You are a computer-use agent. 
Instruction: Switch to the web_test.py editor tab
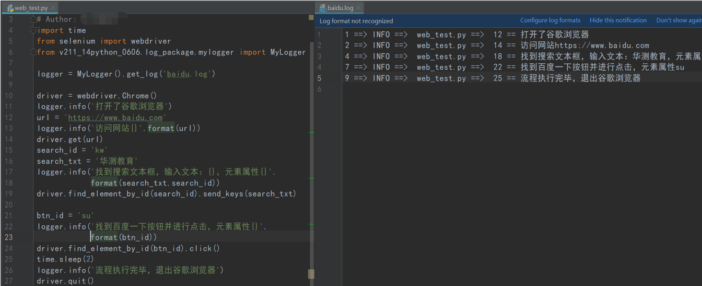point(30,8)
